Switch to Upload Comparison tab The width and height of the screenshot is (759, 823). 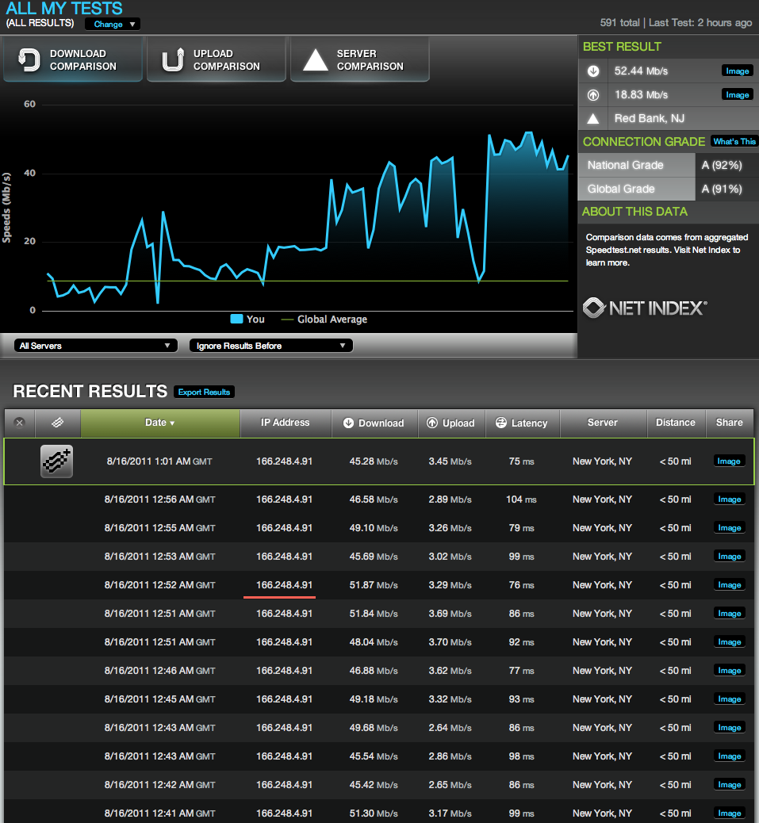(x=217, y=59)
